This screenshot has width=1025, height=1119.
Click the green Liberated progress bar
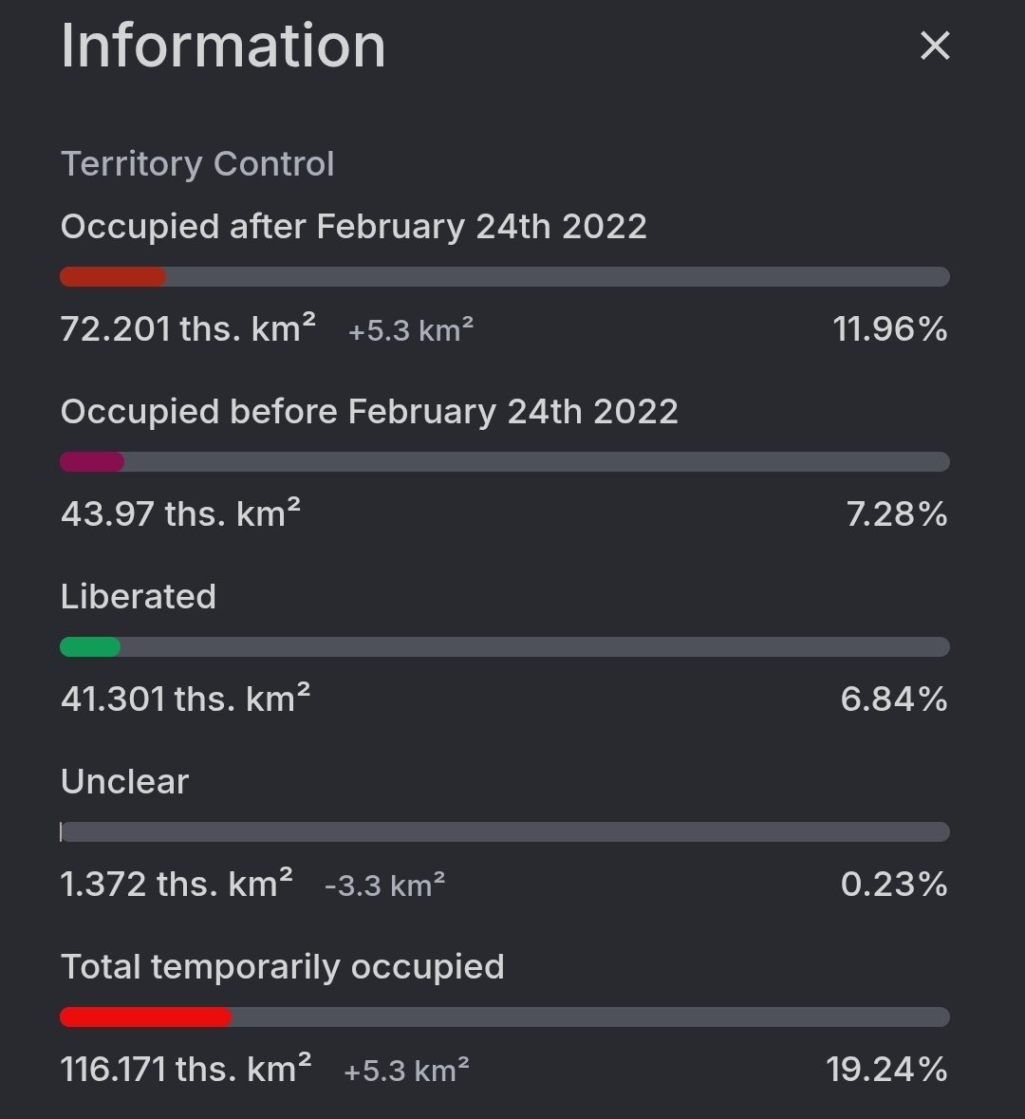505,647
